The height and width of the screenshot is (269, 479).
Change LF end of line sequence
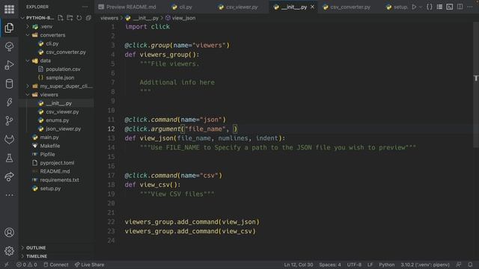[x=370, y=265]
